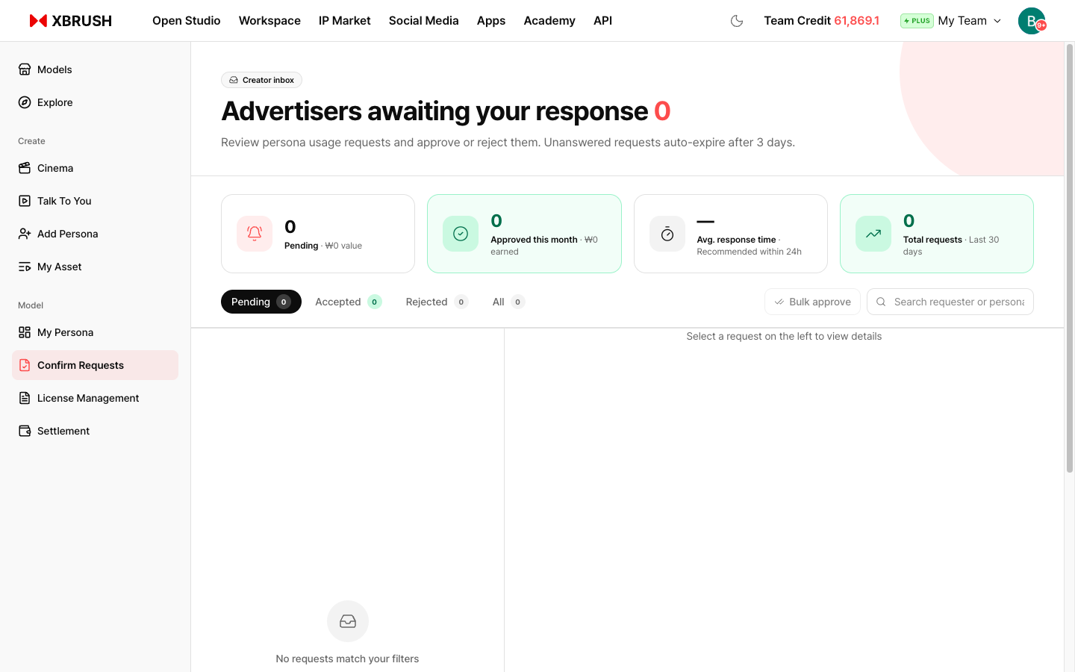
Task: Open Social Media in the top nav
Action: click(x=424, y=21)
